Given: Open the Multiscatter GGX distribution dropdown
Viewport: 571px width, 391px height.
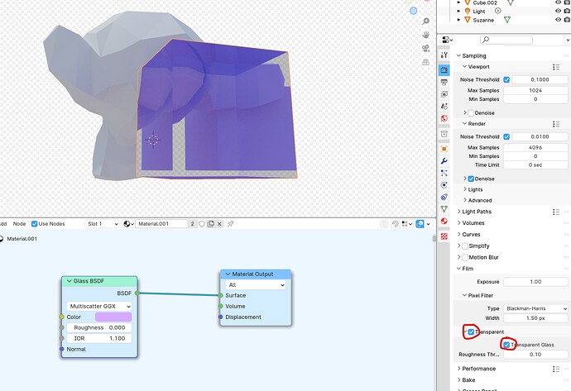Looking at the screenshot, I should click(x=99, y=306).
